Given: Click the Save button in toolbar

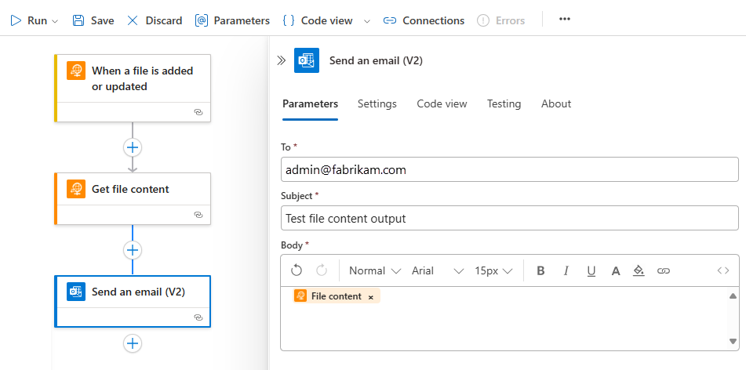Looking at the screenshot, I should pos(93,20).
